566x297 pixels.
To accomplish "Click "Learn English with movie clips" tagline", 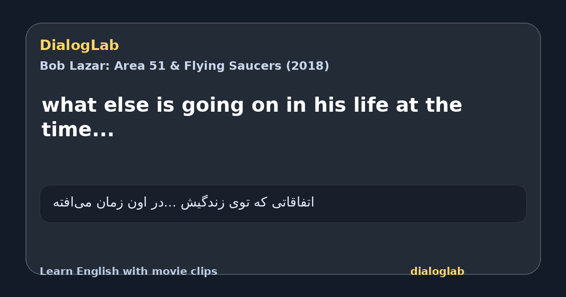I will pyautogui.click(x=128, y=272).
